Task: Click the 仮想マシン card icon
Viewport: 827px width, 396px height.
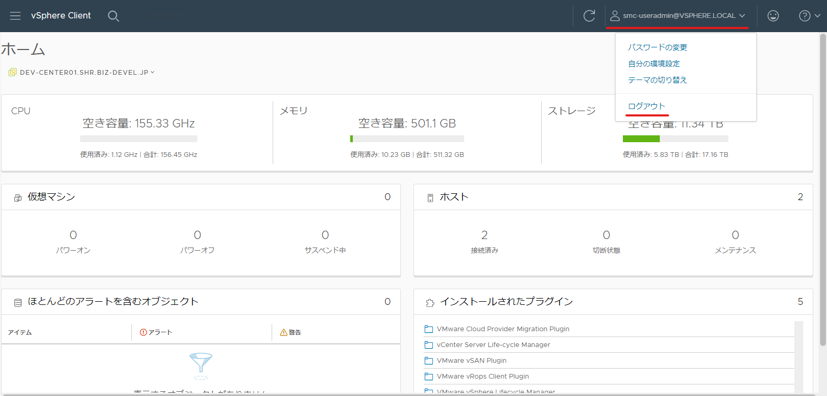Action: click(x=18, y=198)
